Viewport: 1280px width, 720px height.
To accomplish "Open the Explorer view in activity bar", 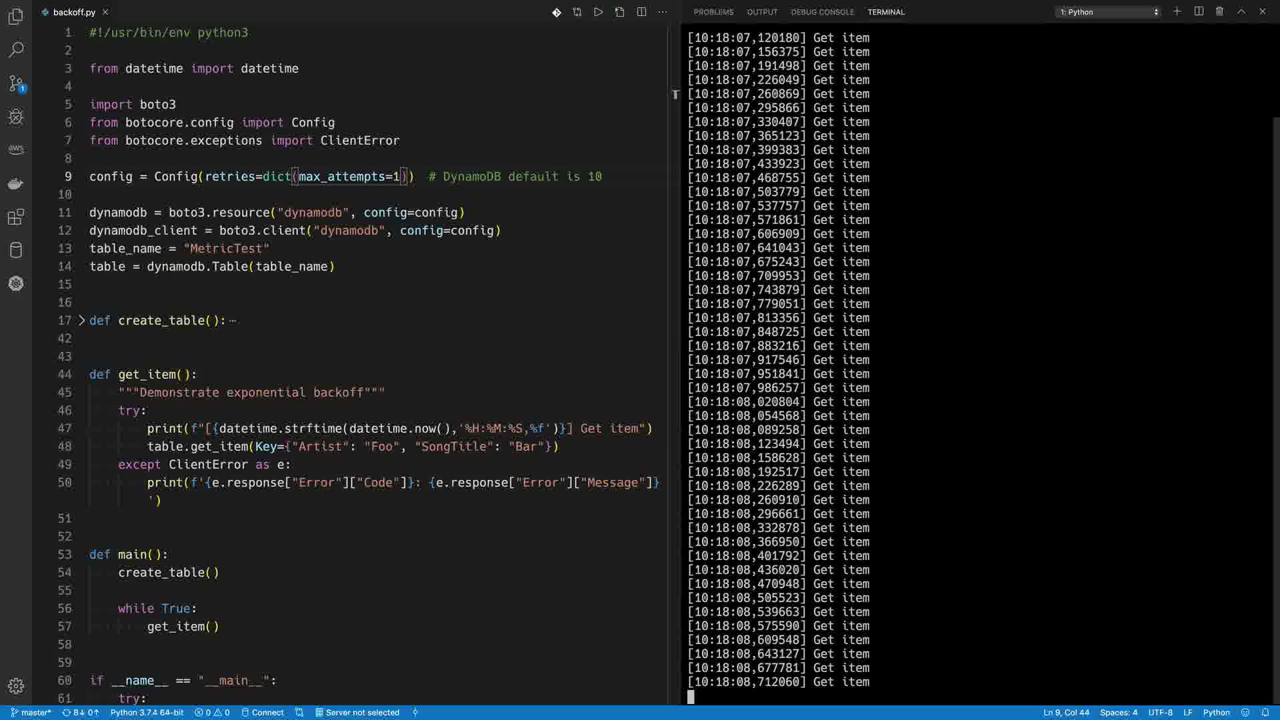I will 16,17.
